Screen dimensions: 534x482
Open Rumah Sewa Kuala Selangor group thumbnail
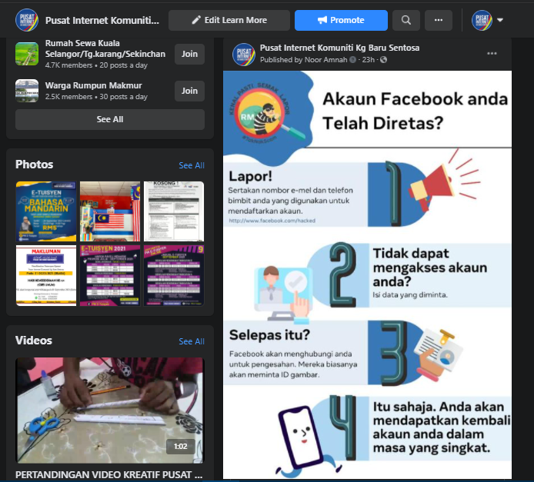click(x=27, y=54)
